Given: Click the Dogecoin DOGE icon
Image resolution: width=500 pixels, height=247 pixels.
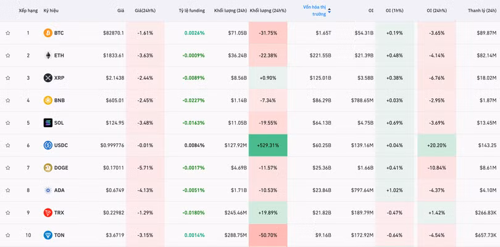Looking at the screenshot, I should tap(48, 167).
